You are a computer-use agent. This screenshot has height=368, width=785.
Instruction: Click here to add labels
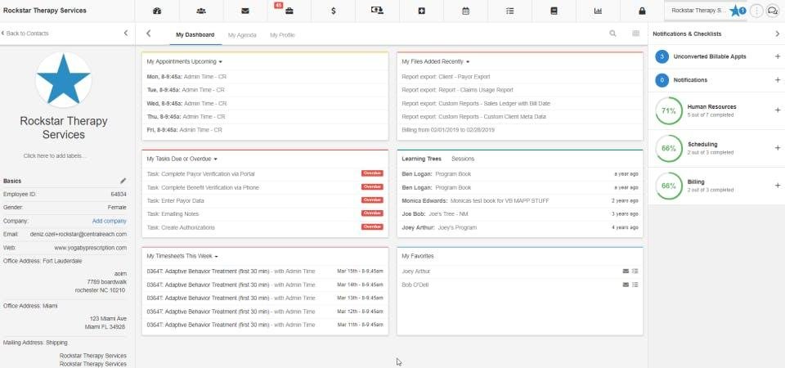(x=55, y=155)
